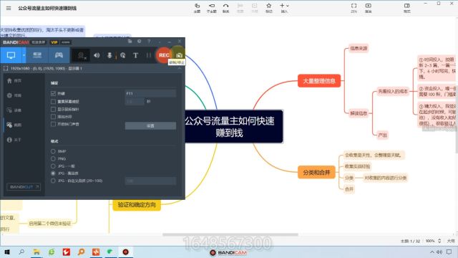Viewport: 458px width, 258px height.
Task: Click the pause recording button
Action: coord(149,55)
